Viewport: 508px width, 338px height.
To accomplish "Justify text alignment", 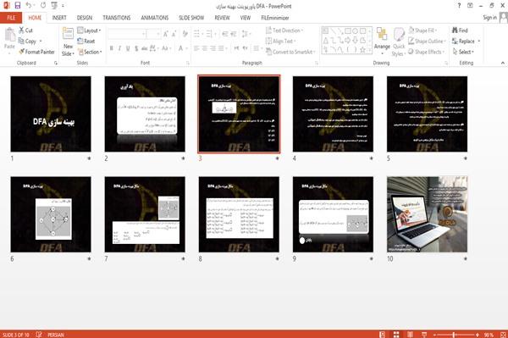I will tap(221, 48).
